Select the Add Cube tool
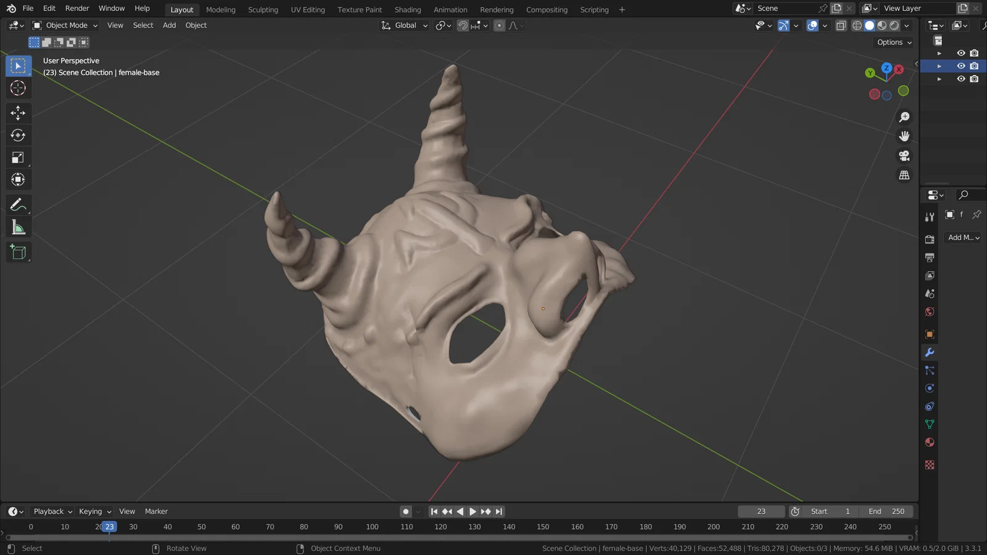987x555 pixels. pos(18,252)
